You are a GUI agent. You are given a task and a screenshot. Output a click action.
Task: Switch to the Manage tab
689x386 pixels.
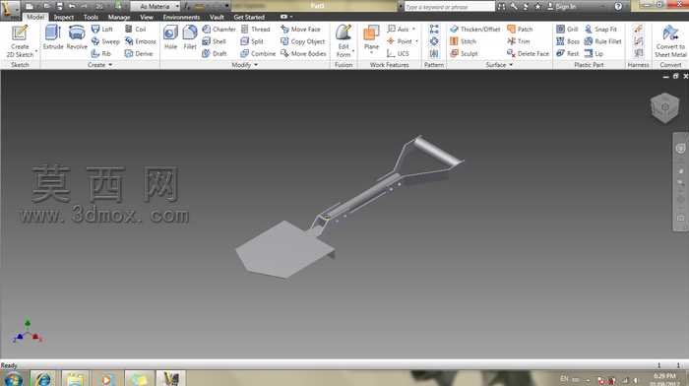(119, 17)
